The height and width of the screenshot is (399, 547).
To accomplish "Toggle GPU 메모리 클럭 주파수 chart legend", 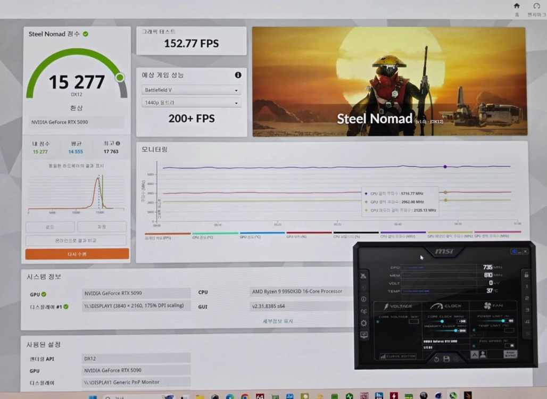I will (450, 234).
